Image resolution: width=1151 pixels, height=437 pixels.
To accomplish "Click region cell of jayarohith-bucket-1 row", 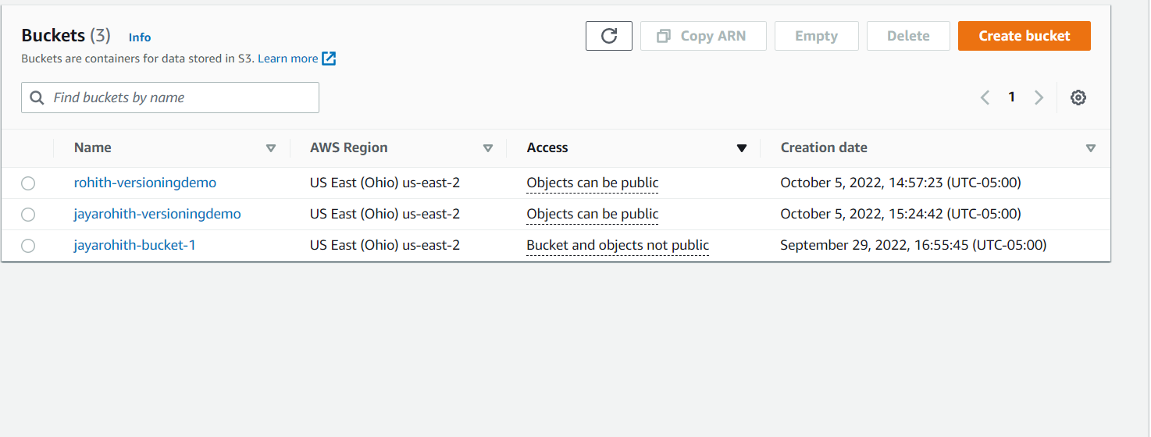I will pyautogui.click(x=385, y=245).
